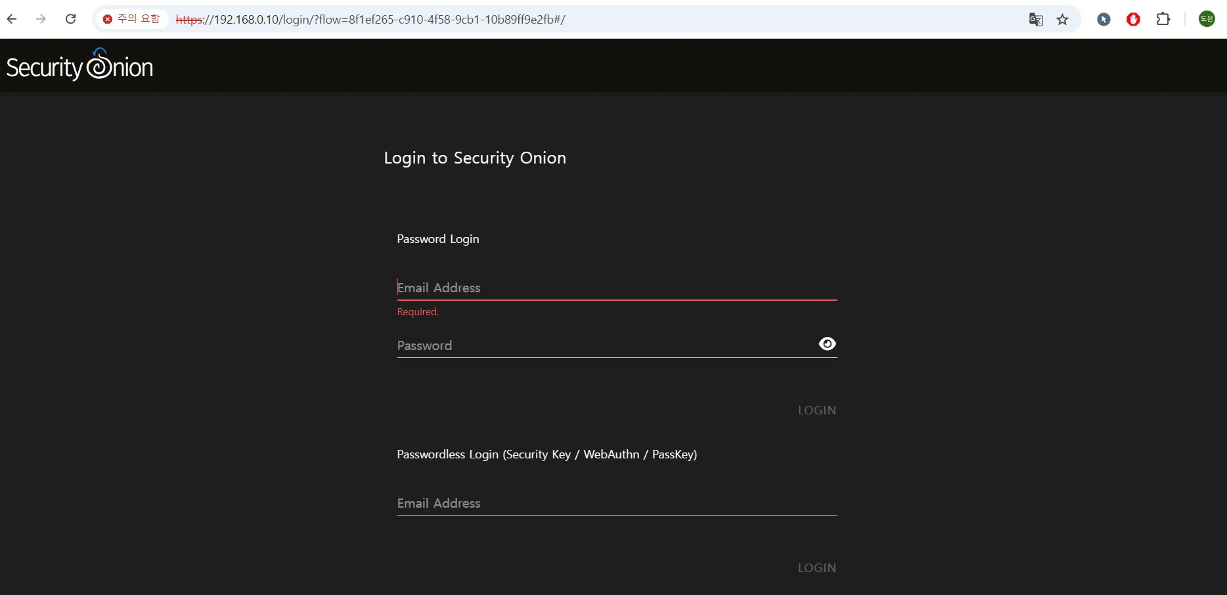Open the Google Translate page icon
1227x595 pixels.
click(x=1036, y=20)
